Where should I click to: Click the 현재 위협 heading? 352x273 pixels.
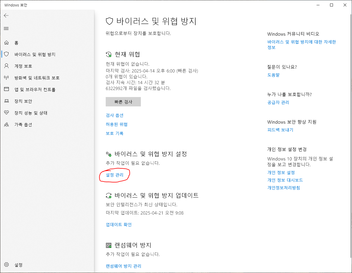[x=127, y=54]
